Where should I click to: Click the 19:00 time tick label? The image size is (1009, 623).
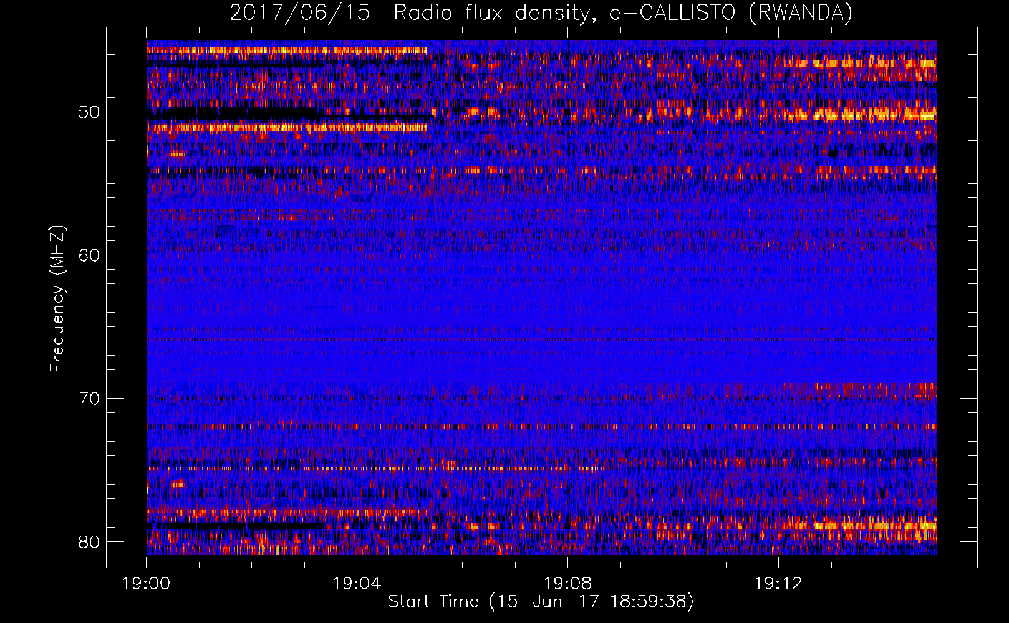pyautogui.click(x=146, y=584)
